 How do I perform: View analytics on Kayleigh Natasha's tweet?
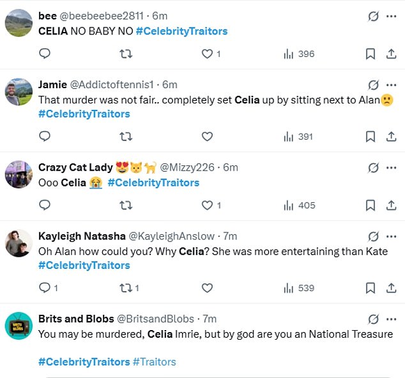299,288
